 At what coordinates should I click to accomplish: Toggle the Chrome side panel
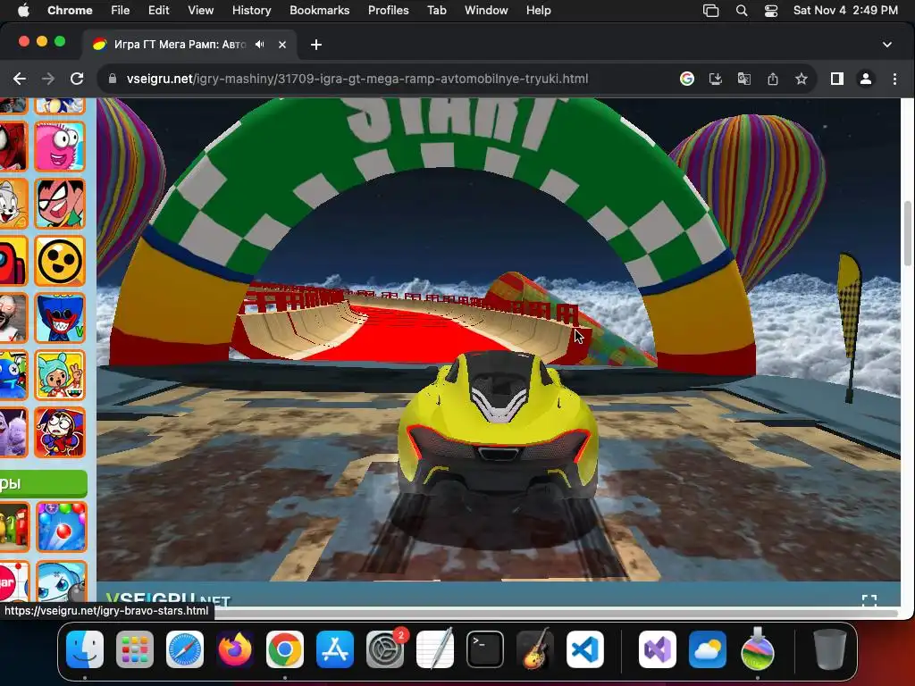[x=836, y=79]
